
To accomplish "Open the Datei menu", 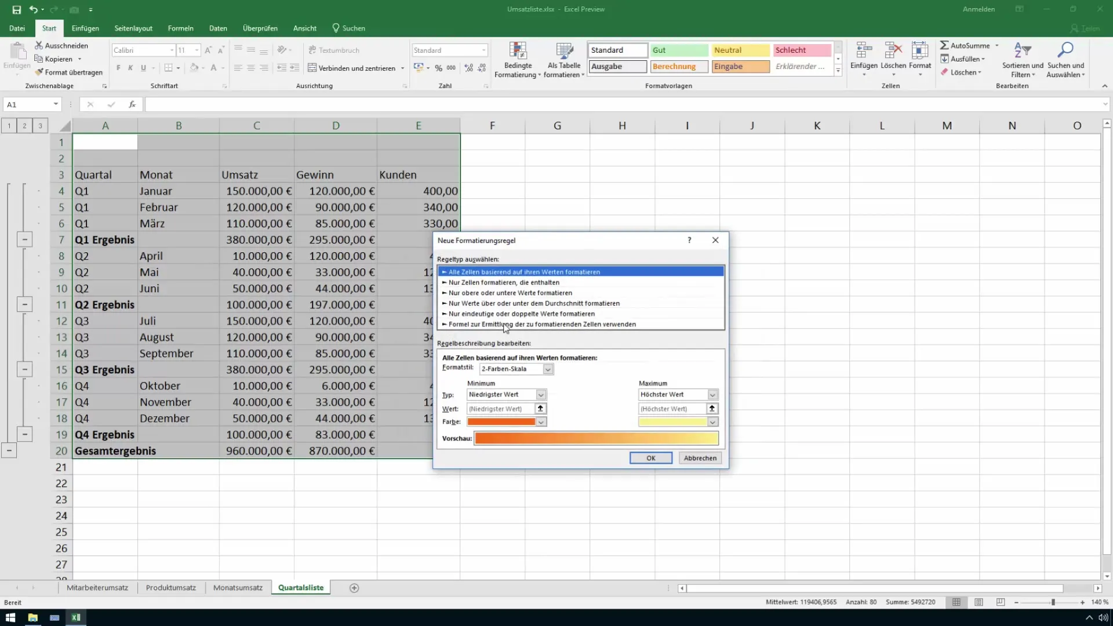I will [x=17, y=28].
